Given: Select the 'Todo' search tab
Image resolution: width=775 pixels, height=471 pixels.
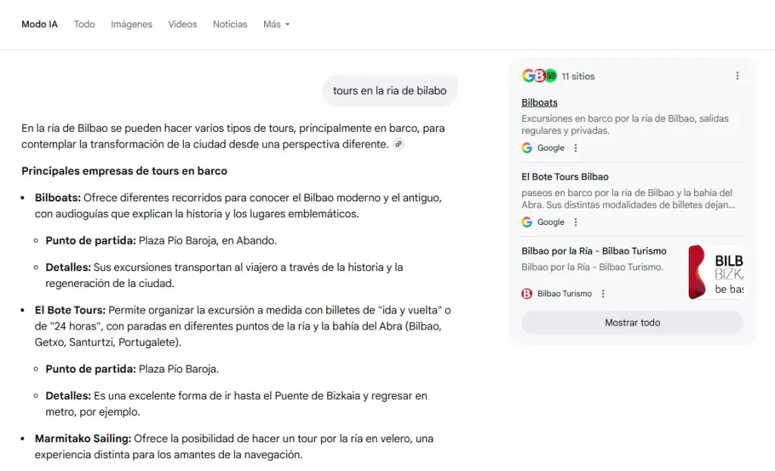Looking at the screenshot, I should click(x=84, y=24).
